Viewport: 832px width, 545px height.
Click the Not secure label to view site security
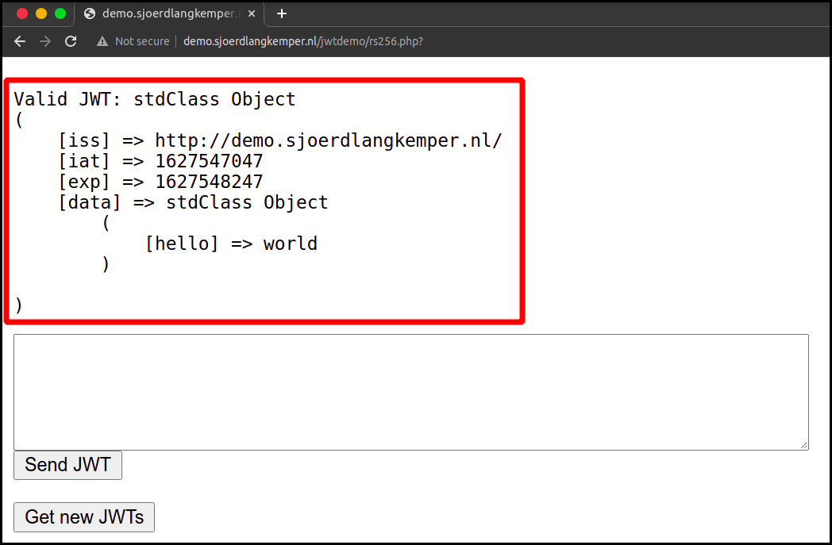(x=141, y=41)
